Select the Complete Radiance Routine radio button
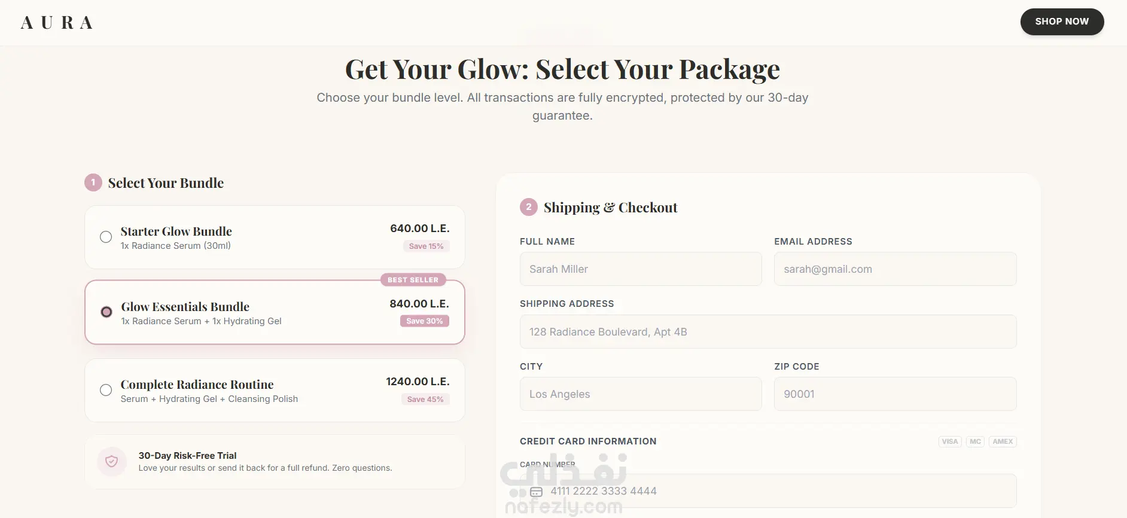Viewport: 1127px width, 518px height. coord(106,390)
